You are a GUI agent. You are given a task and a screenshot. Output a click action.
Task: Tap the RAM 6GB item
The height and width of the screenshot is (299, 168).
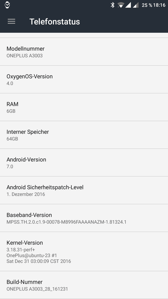pos(84,107)
